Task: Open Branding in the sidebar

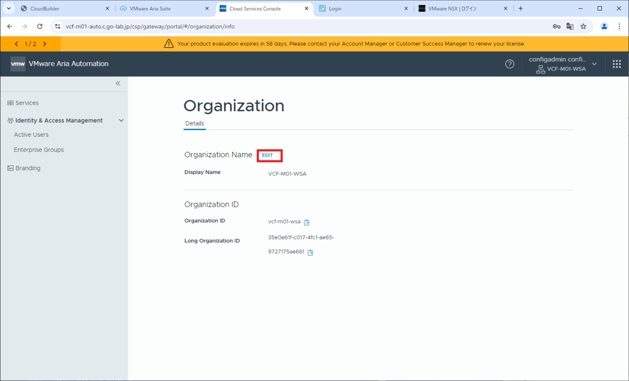Action: 24,168
